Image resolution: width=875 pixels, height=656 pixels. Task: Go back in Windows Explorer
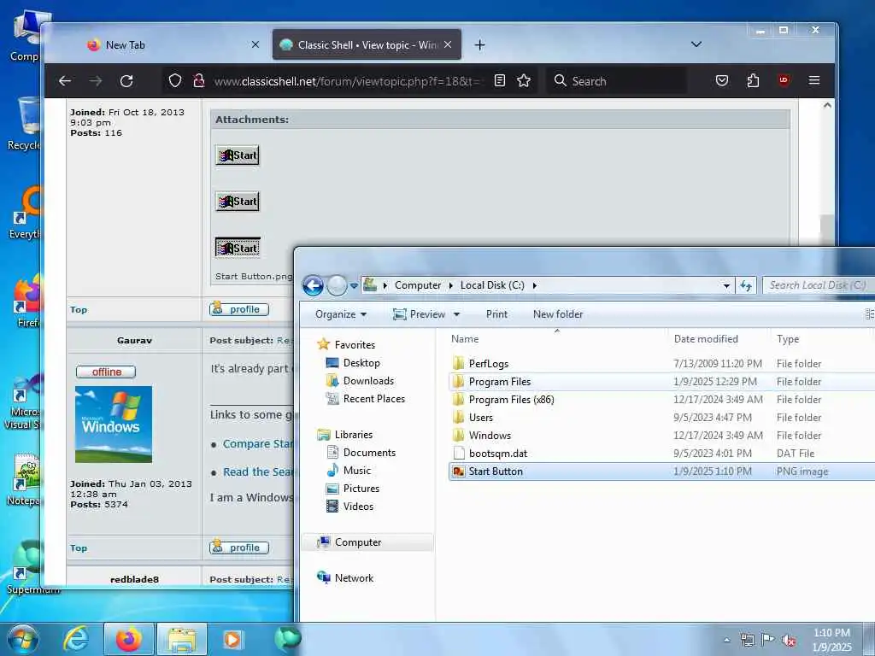(x=313, y=285)
